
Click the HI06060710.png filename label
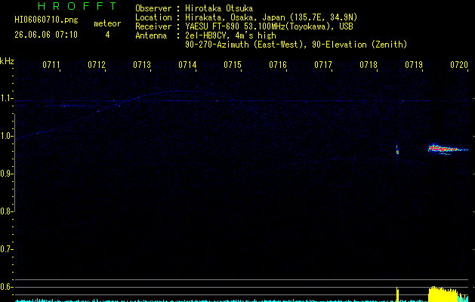tap(46, 20)
